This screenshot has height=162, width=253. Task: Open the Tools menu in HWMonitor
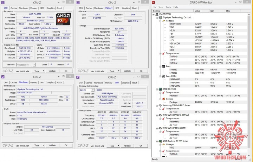(x=168, y=7)
